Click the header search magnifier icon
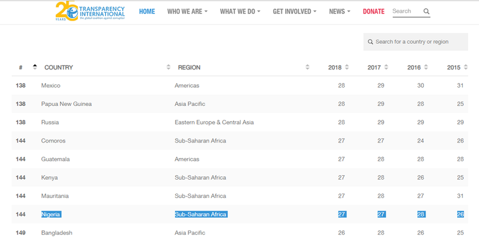 coord(427,12)
